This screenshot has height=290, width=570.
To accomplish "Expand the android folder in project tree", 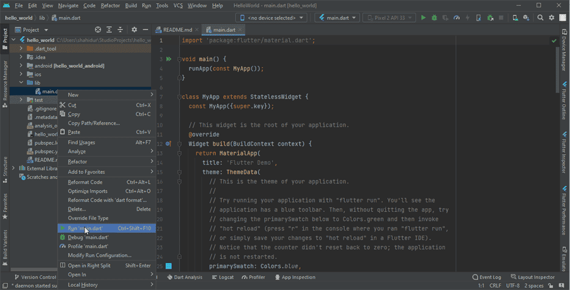I will click(21, 65).
